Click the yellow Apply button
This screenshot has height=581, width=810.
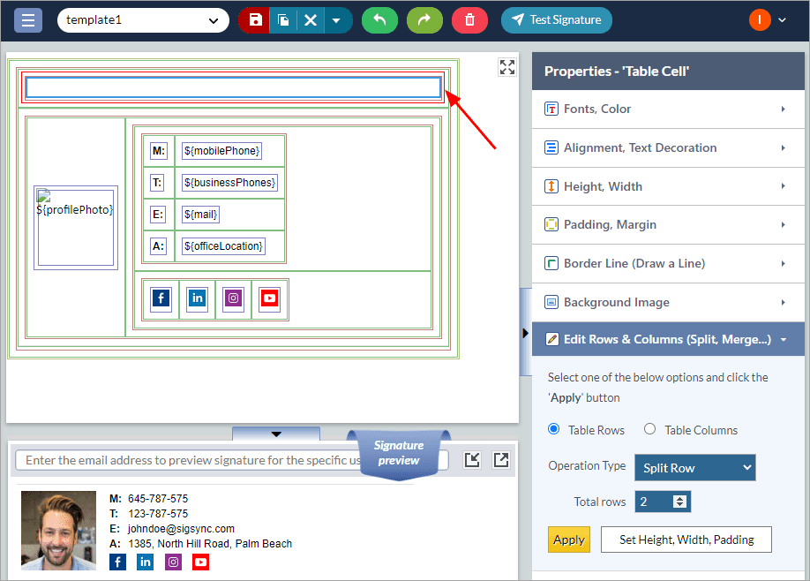(x=568, y=539)
